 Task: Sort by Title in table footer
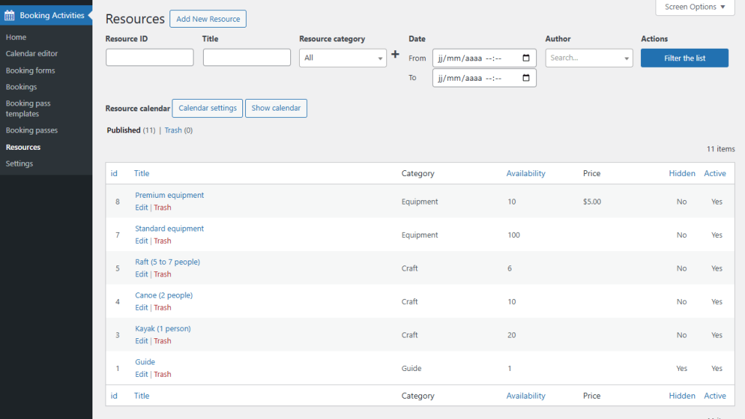point(142,396)
